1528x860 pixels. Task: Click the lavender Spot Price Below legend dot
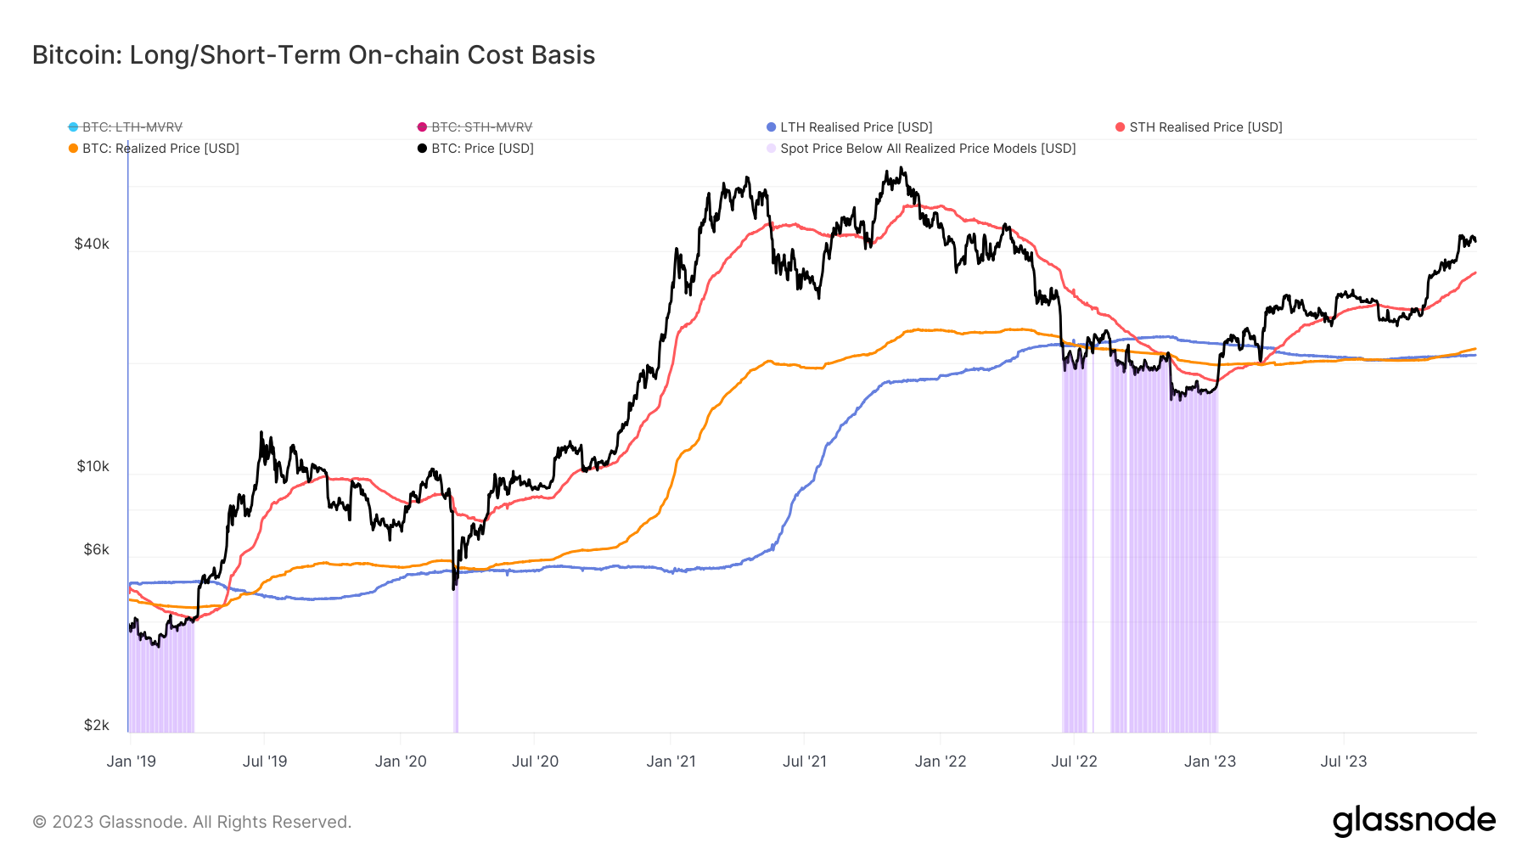coord(771,149)
